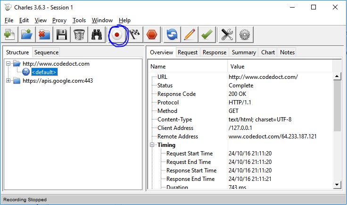This screenshot has height=205, width=347.
Task: Open the File menu
Action: [9, 20]
